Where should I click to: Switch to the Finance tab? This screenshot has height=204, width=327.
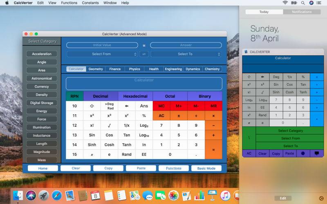coord(115,69)
